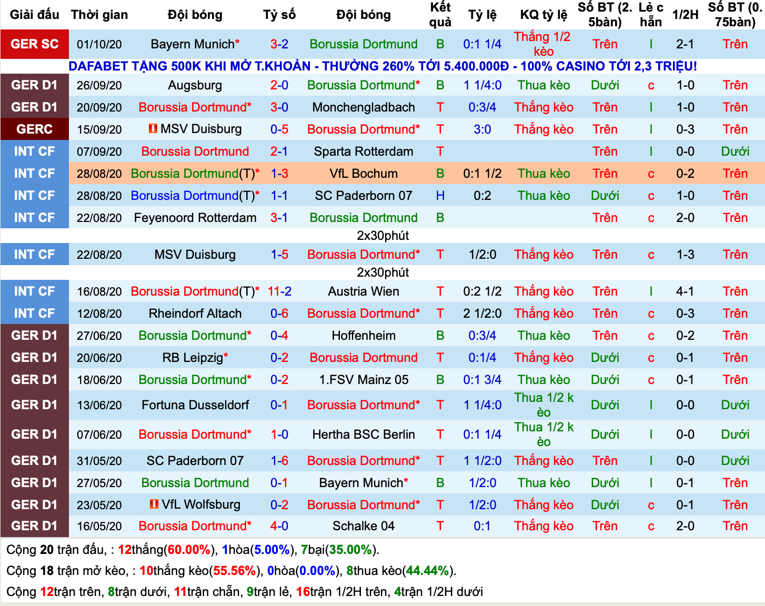Click the GERC league badge
The image size is (765, 606).
(x=35, y=129)
